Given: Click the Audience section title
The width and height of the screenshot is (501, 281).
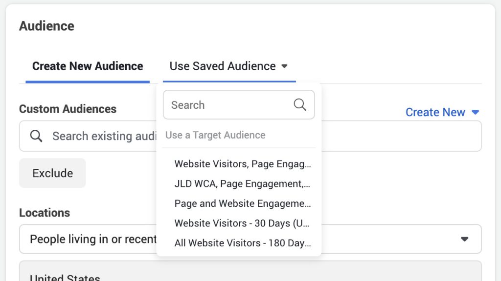Looking at the screenshot, I should [46, 26].
